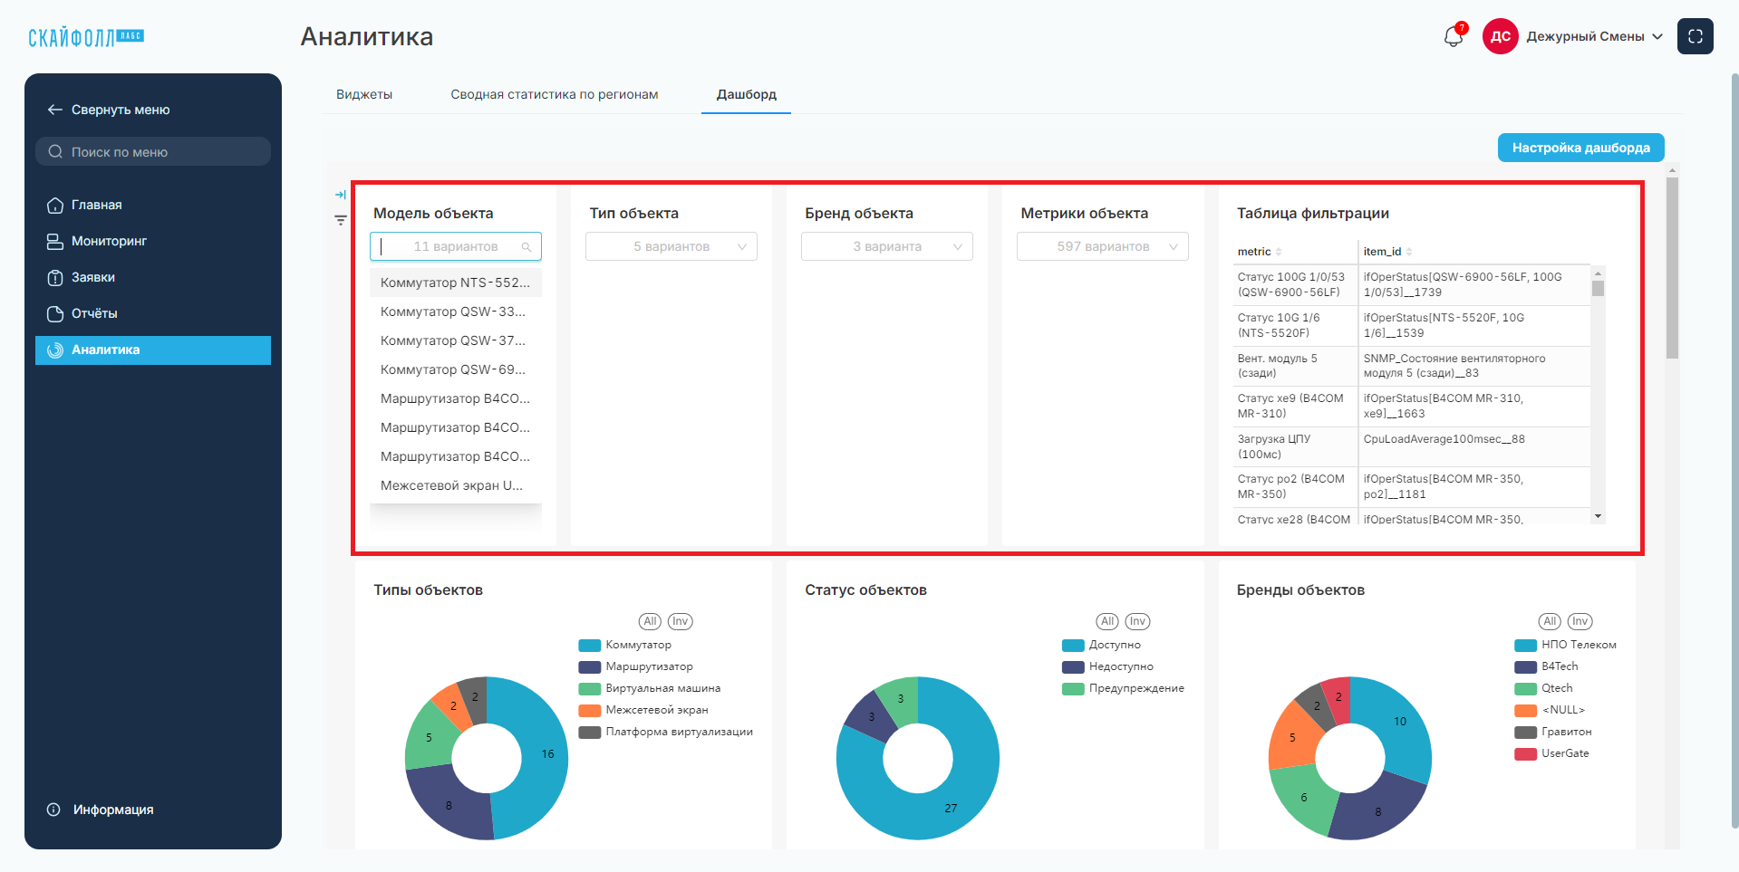Toggle Inv in Статус объектов legend
Viewport: 1739px width, 872px height.
tap(1137, 621)
